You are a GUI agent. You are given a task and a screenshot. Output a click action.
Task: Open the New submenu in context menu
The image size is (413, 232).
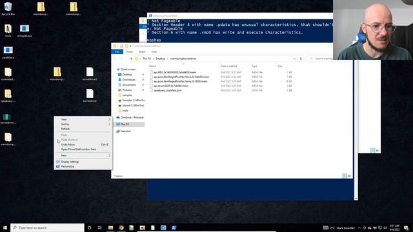83,156
